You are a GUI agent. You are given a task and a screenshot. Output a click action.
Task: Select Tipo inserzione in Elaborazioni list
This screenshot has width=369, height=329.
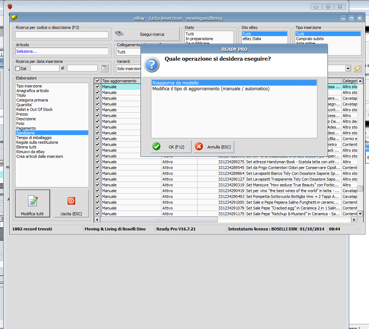52,86
